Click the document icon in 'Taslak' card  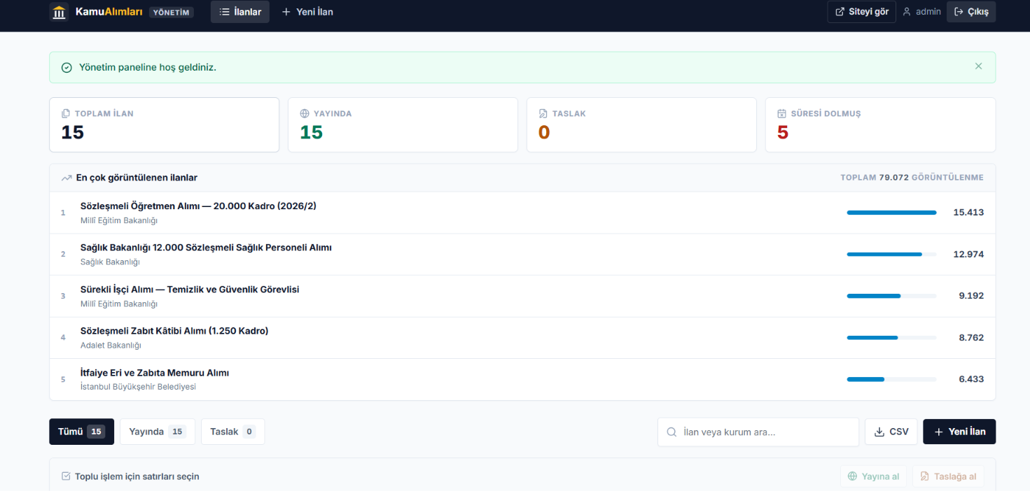coord(543,113)
